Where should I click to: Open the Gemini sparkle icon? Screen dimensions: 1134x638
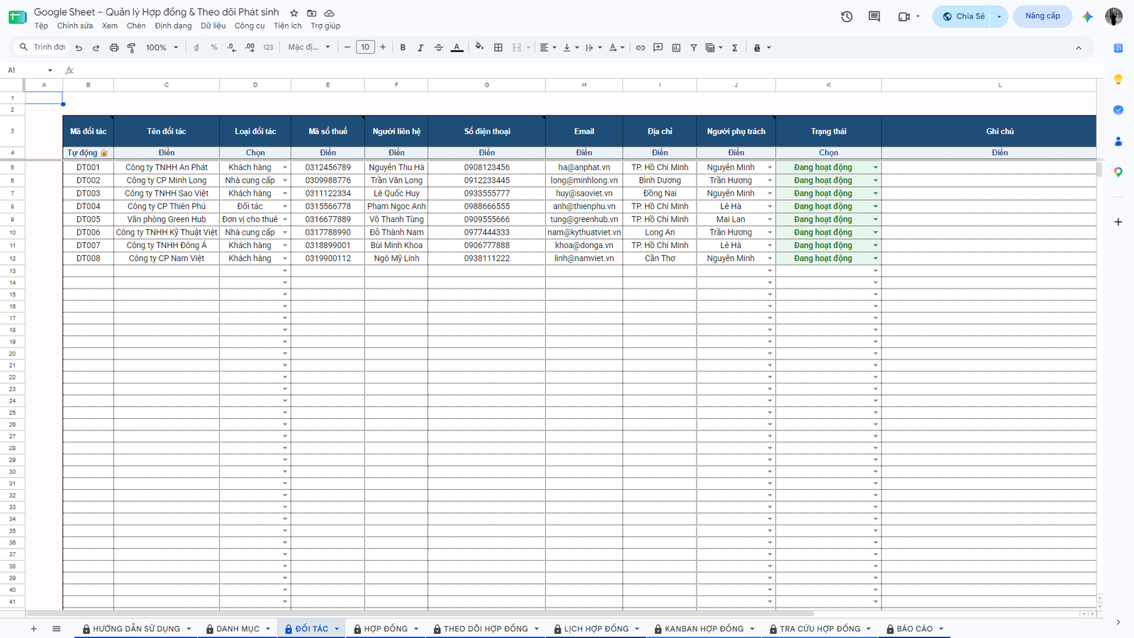[1087, 16]
